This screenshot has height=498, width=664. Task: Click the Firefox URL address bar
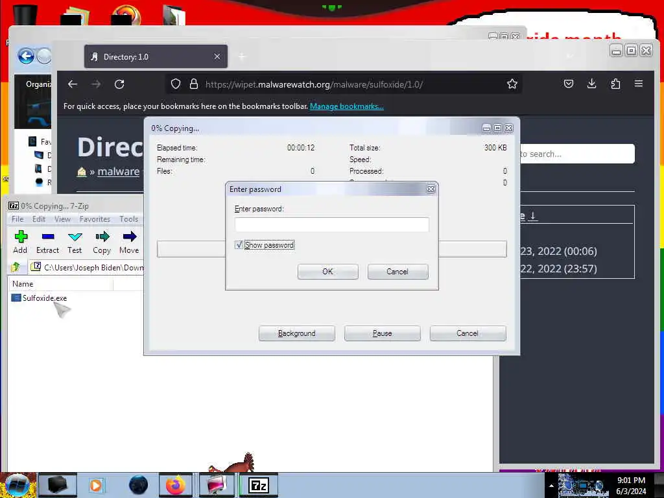(343, 84)
